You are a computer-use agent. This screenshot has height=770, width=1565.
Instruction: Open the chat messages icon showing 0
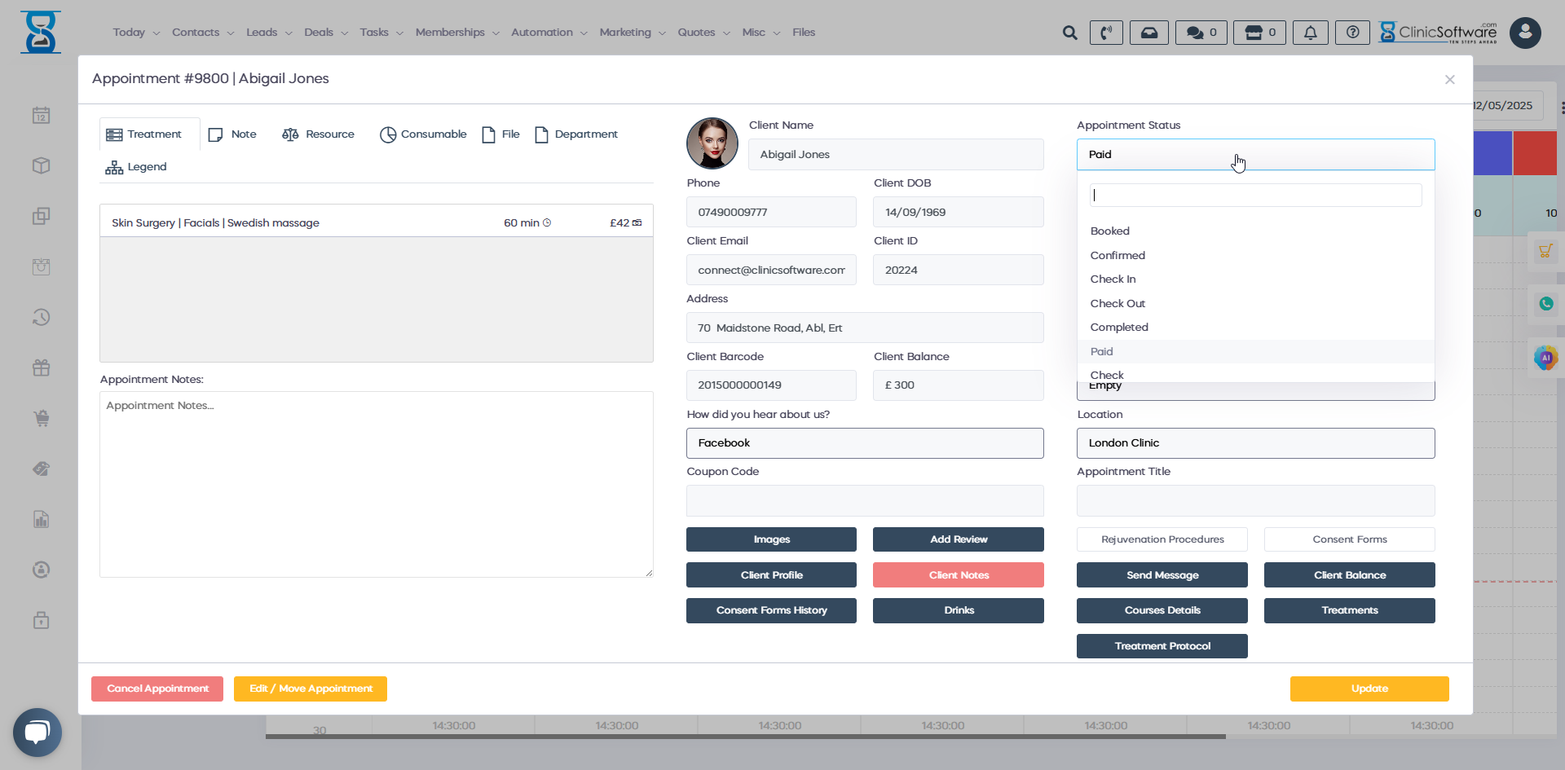point(1200,33)
